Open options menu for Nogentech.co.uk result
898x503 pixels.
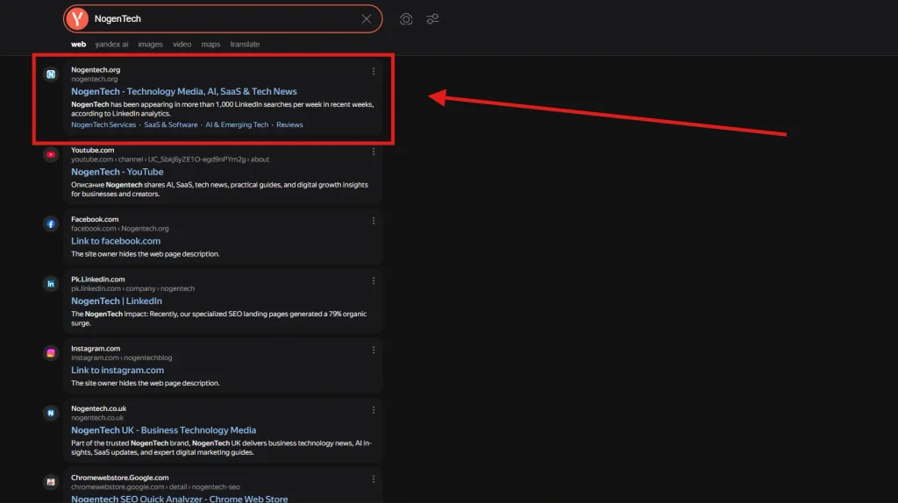[x=374, y=410]
